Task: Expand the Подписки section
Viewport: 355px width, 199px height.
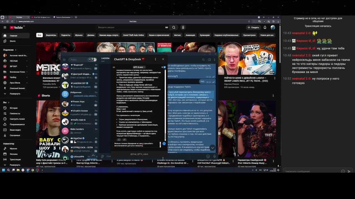Action: click(10, 50)
